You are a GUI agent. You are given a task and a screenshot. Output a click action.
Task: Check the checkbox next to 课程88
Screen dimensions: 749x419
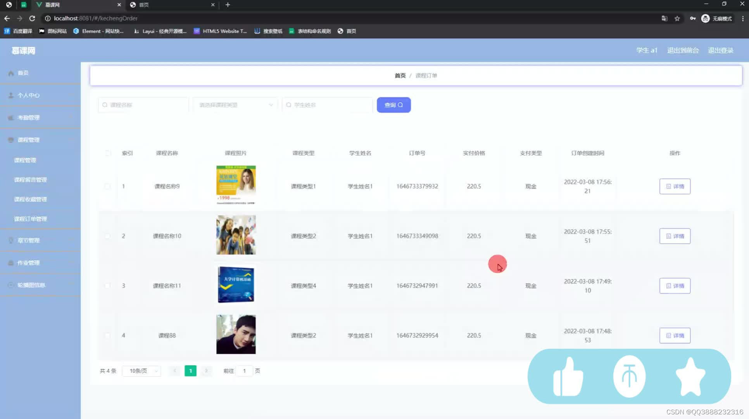(108, 335)
